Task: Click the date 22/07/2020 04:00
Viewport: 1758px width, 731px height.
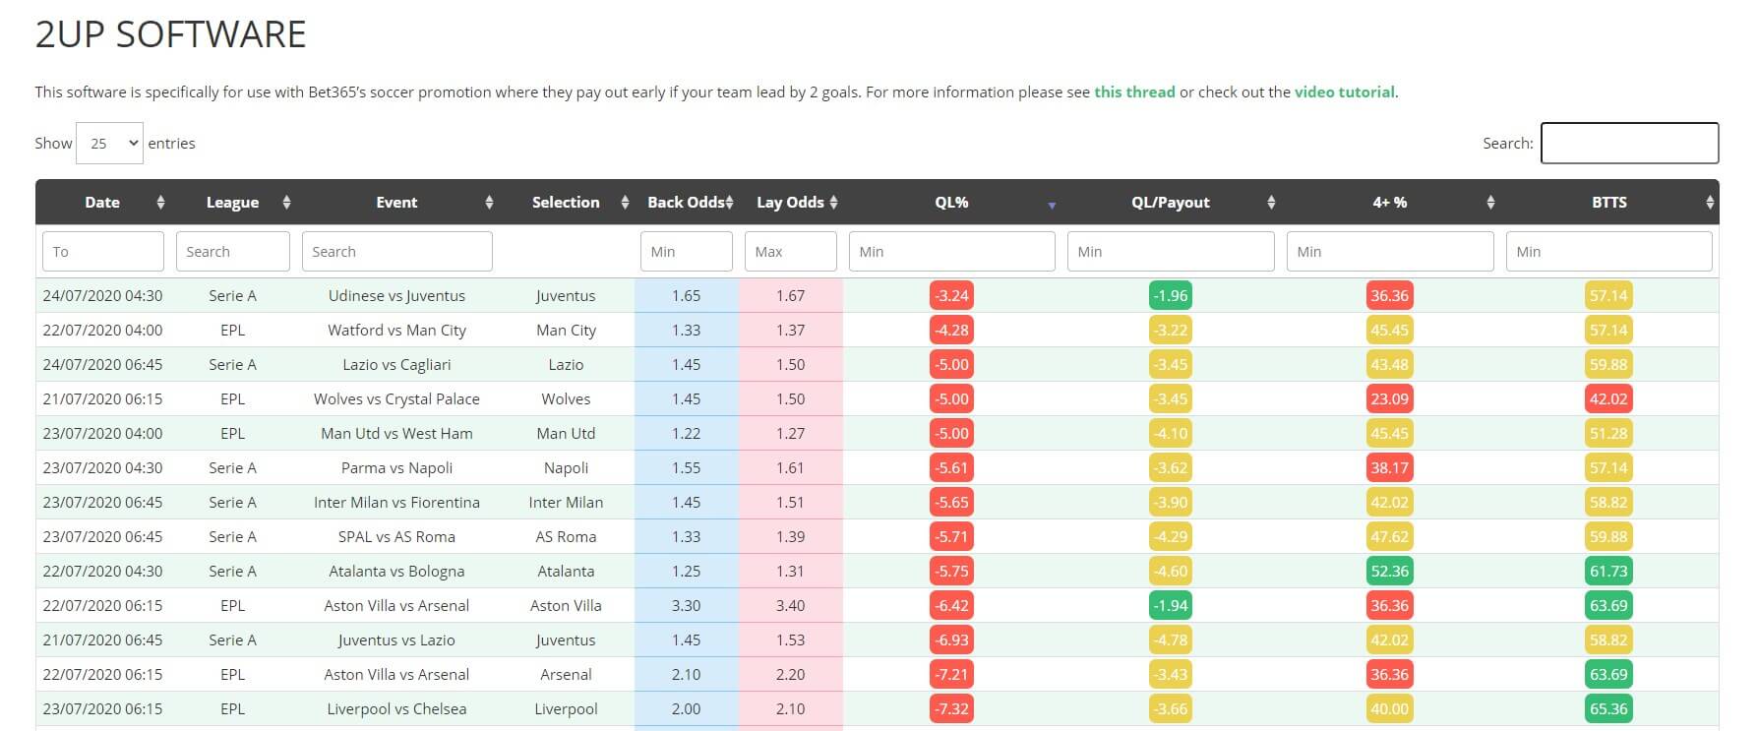Action: (103, 331)
